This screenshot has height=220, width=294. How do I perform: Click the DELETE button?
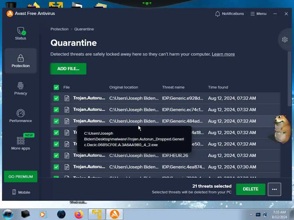tap(250, 189)
